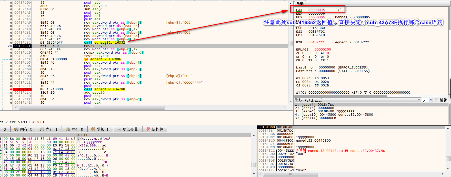This screenshot has height=177, width=451.
Task: Click the EIP register value 00437CC1
Action: pyautogui.click(x=316, y=42)
